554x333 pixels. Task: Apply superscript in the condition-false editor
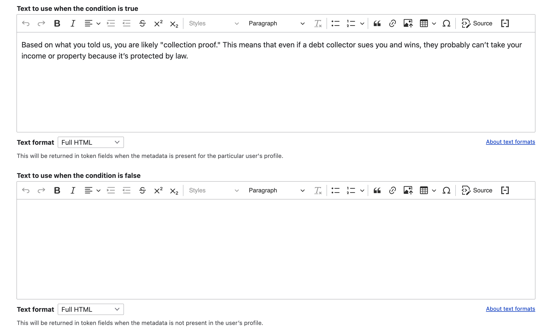[x=158, y=191]
